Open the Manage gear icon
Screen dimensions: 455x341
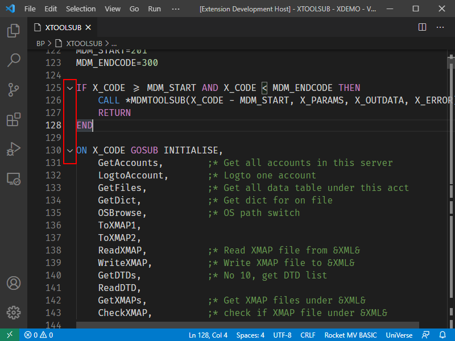[x=13, y=313]
